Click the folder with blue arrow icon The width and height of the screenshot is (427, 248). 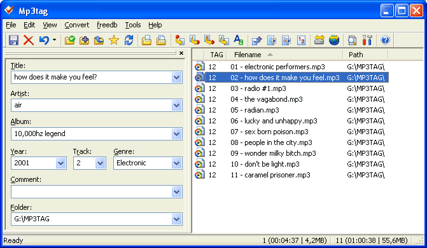(x=99, y=40)
